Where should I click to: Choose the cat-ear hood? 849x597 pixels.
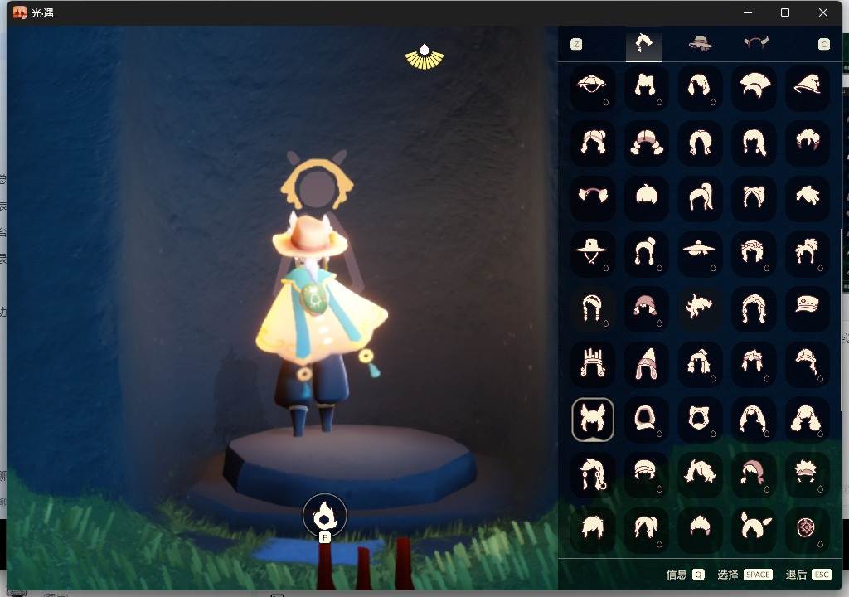(700, 419)
